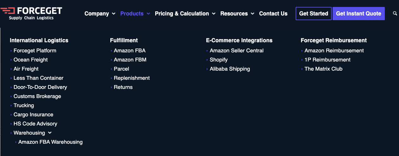Screen dimensions: 399x156
Task: Choose Customs Brokerage from International Logistics
Action: point(37,96)
